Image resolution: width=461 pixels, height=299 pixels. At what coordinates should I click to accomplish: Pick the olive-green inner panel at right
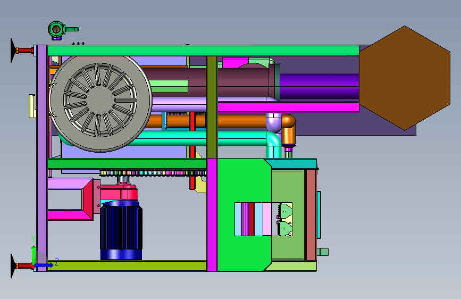pyautogui.click(x=289, y=187)
